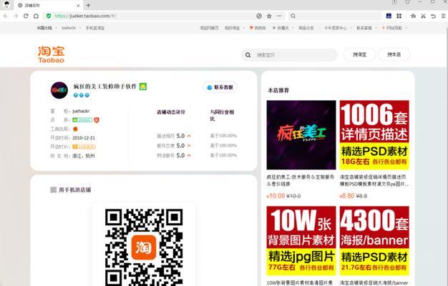Click the round shop avatar logo
Screen dimensions: 448x286
coord(59,90)
